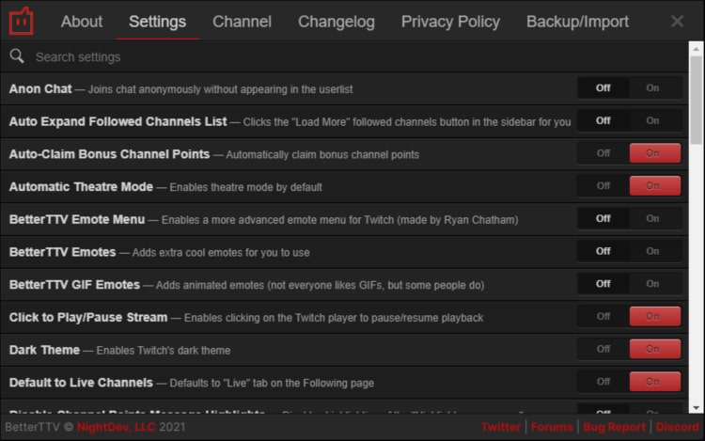Open the NightDev, LLC link
Image resolution: width=705 pixels, height=441 pixels.
click(x=116, y=427)
